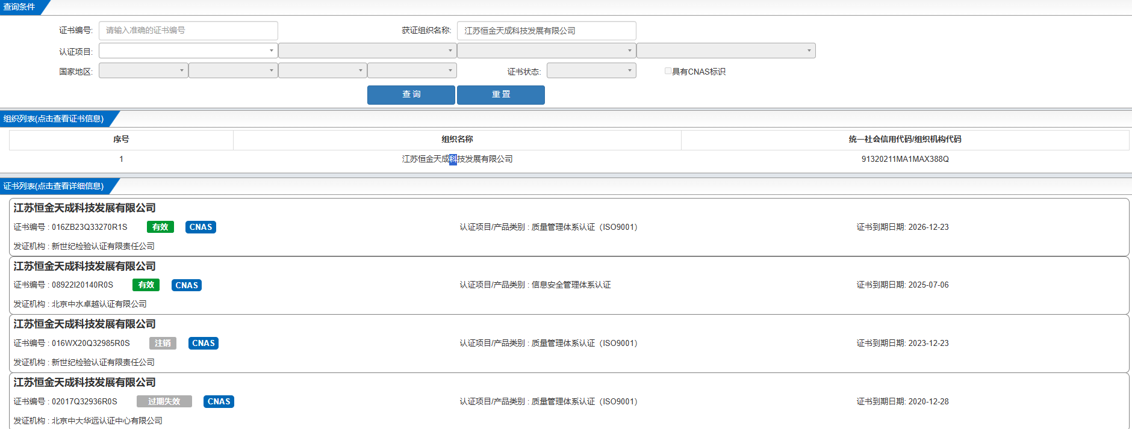1132x429 pixels.
Task: Click 信息安全管理体系认证 category text
Action: pos(571,285)
